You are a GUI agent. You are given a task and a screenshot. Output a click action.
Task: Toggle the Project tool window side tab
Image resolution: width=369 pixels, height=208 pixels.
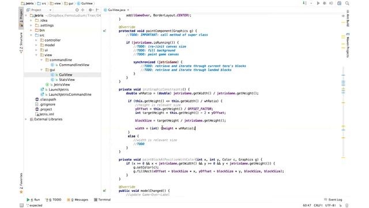(21, 18)
